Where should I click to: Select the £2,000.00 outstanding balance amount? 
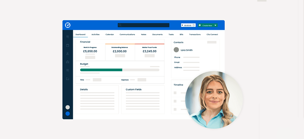[120, 51]
